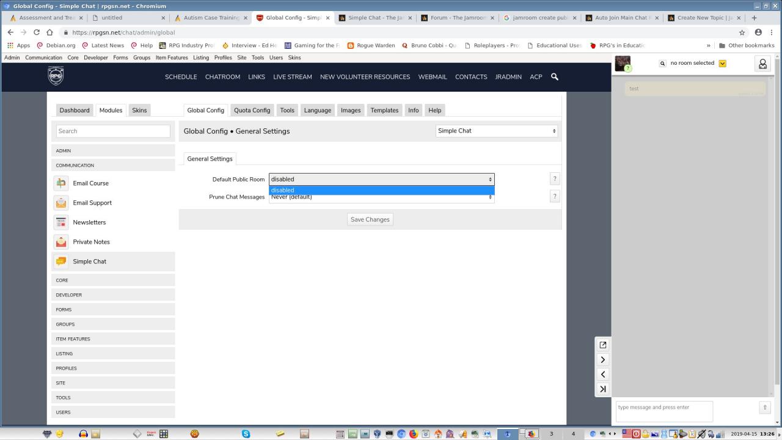
Task: Switch to the Dashboard tab
Action: pos(75,110)
